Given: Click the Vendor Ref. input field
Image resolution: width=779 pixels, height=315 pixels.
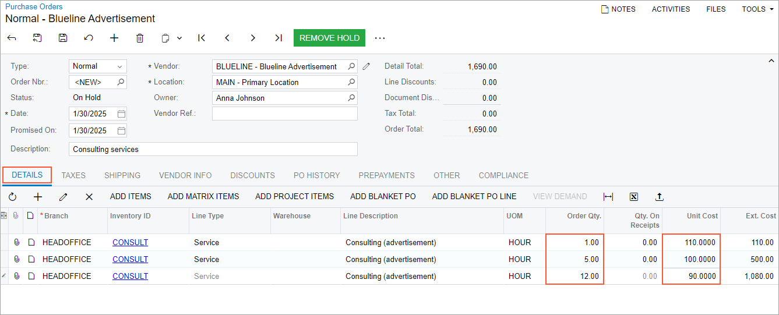Looking at the screenshot, I should click(284, 114).
